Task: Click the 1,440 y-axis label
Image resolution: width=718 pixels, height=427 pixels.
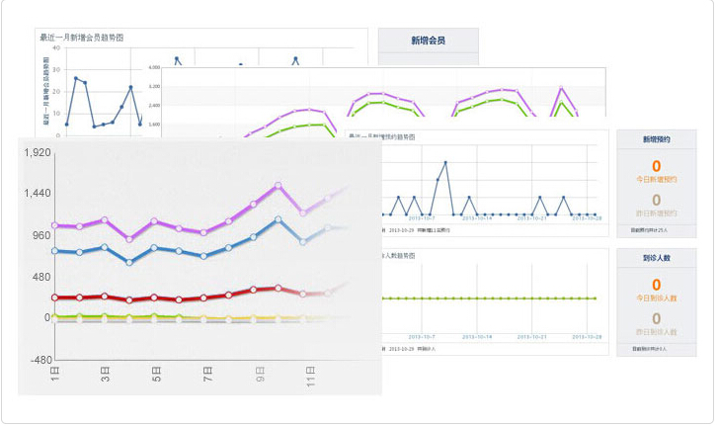Action: (x=38, y=194)
